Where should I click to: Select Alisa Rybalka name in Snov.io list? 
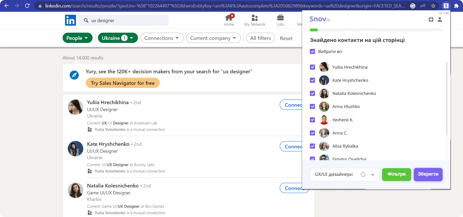(x=345, y=146)
